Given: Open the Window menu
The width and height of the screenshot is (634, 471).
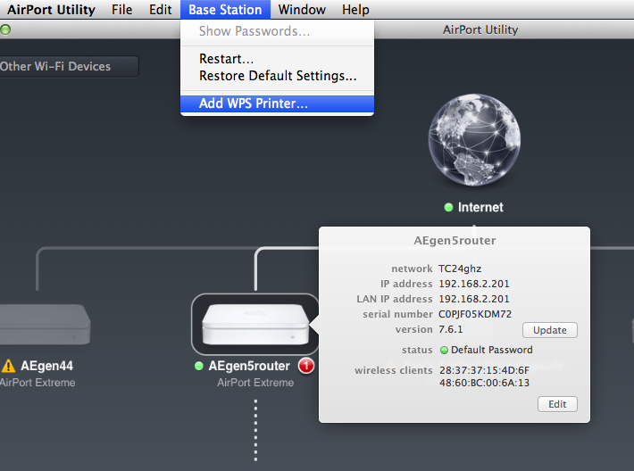Looking at the screenshot, I should click(302, 10).
